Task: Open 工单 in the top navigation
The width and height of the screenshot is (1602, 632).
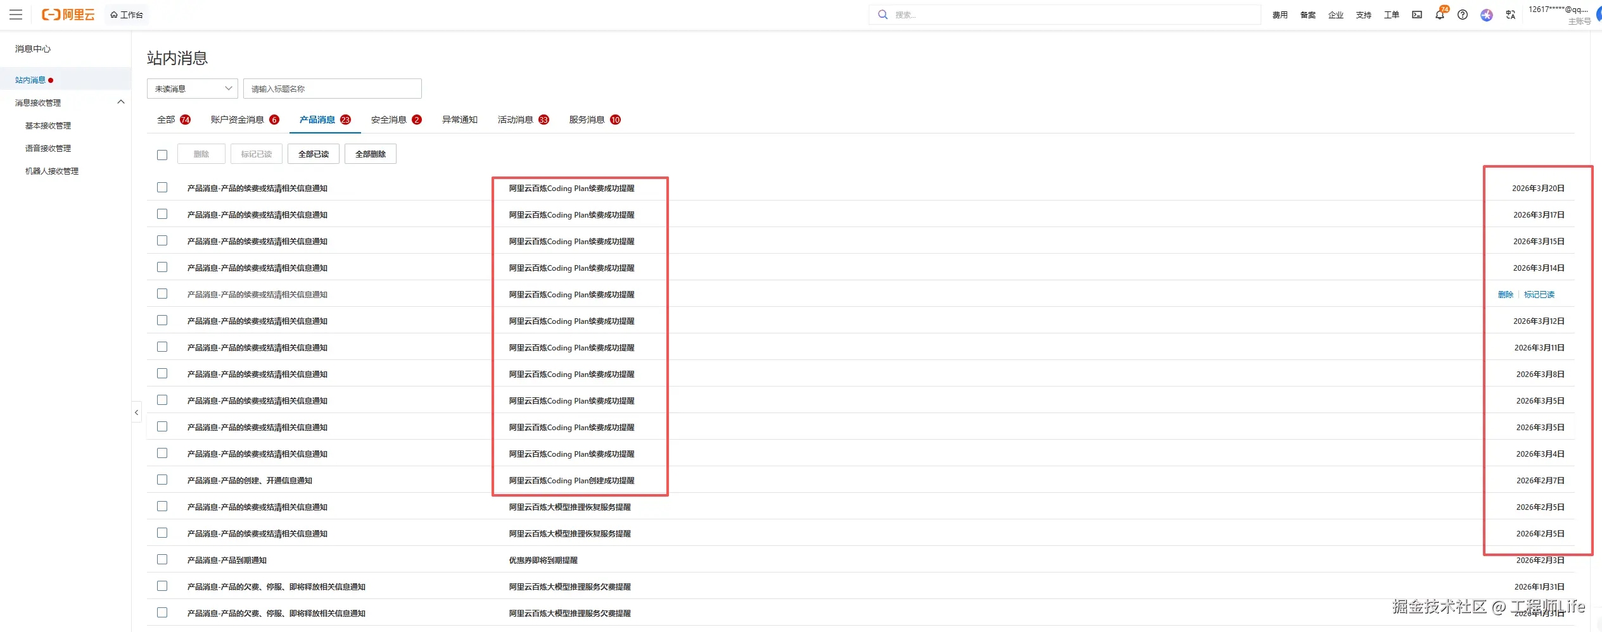Action: pos(1392,15)
